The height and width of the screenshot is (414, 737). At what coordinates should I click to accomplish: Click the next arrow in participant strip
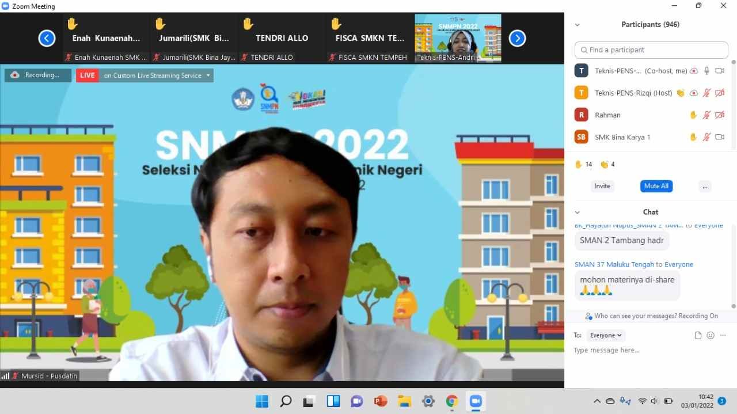pos(517,39)
